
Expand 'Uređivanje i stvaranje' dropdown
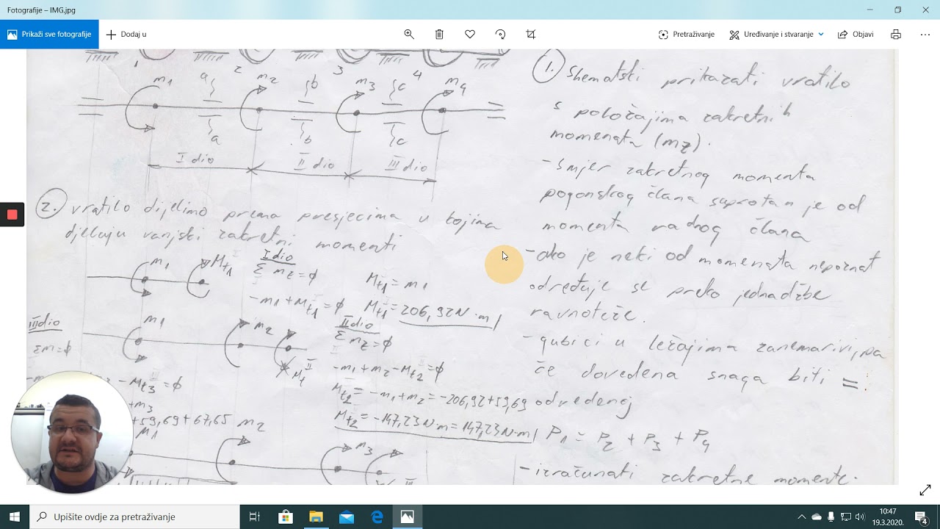coord(776,35)
